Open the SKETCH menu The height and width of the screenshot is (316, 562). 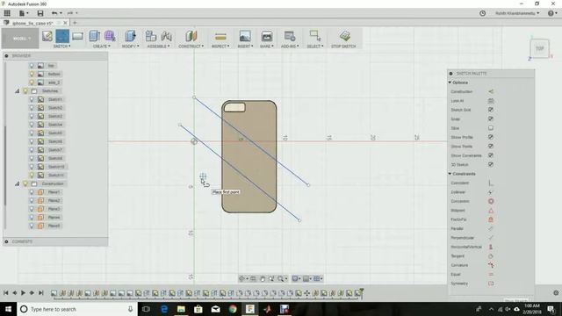tap(61, 47)
